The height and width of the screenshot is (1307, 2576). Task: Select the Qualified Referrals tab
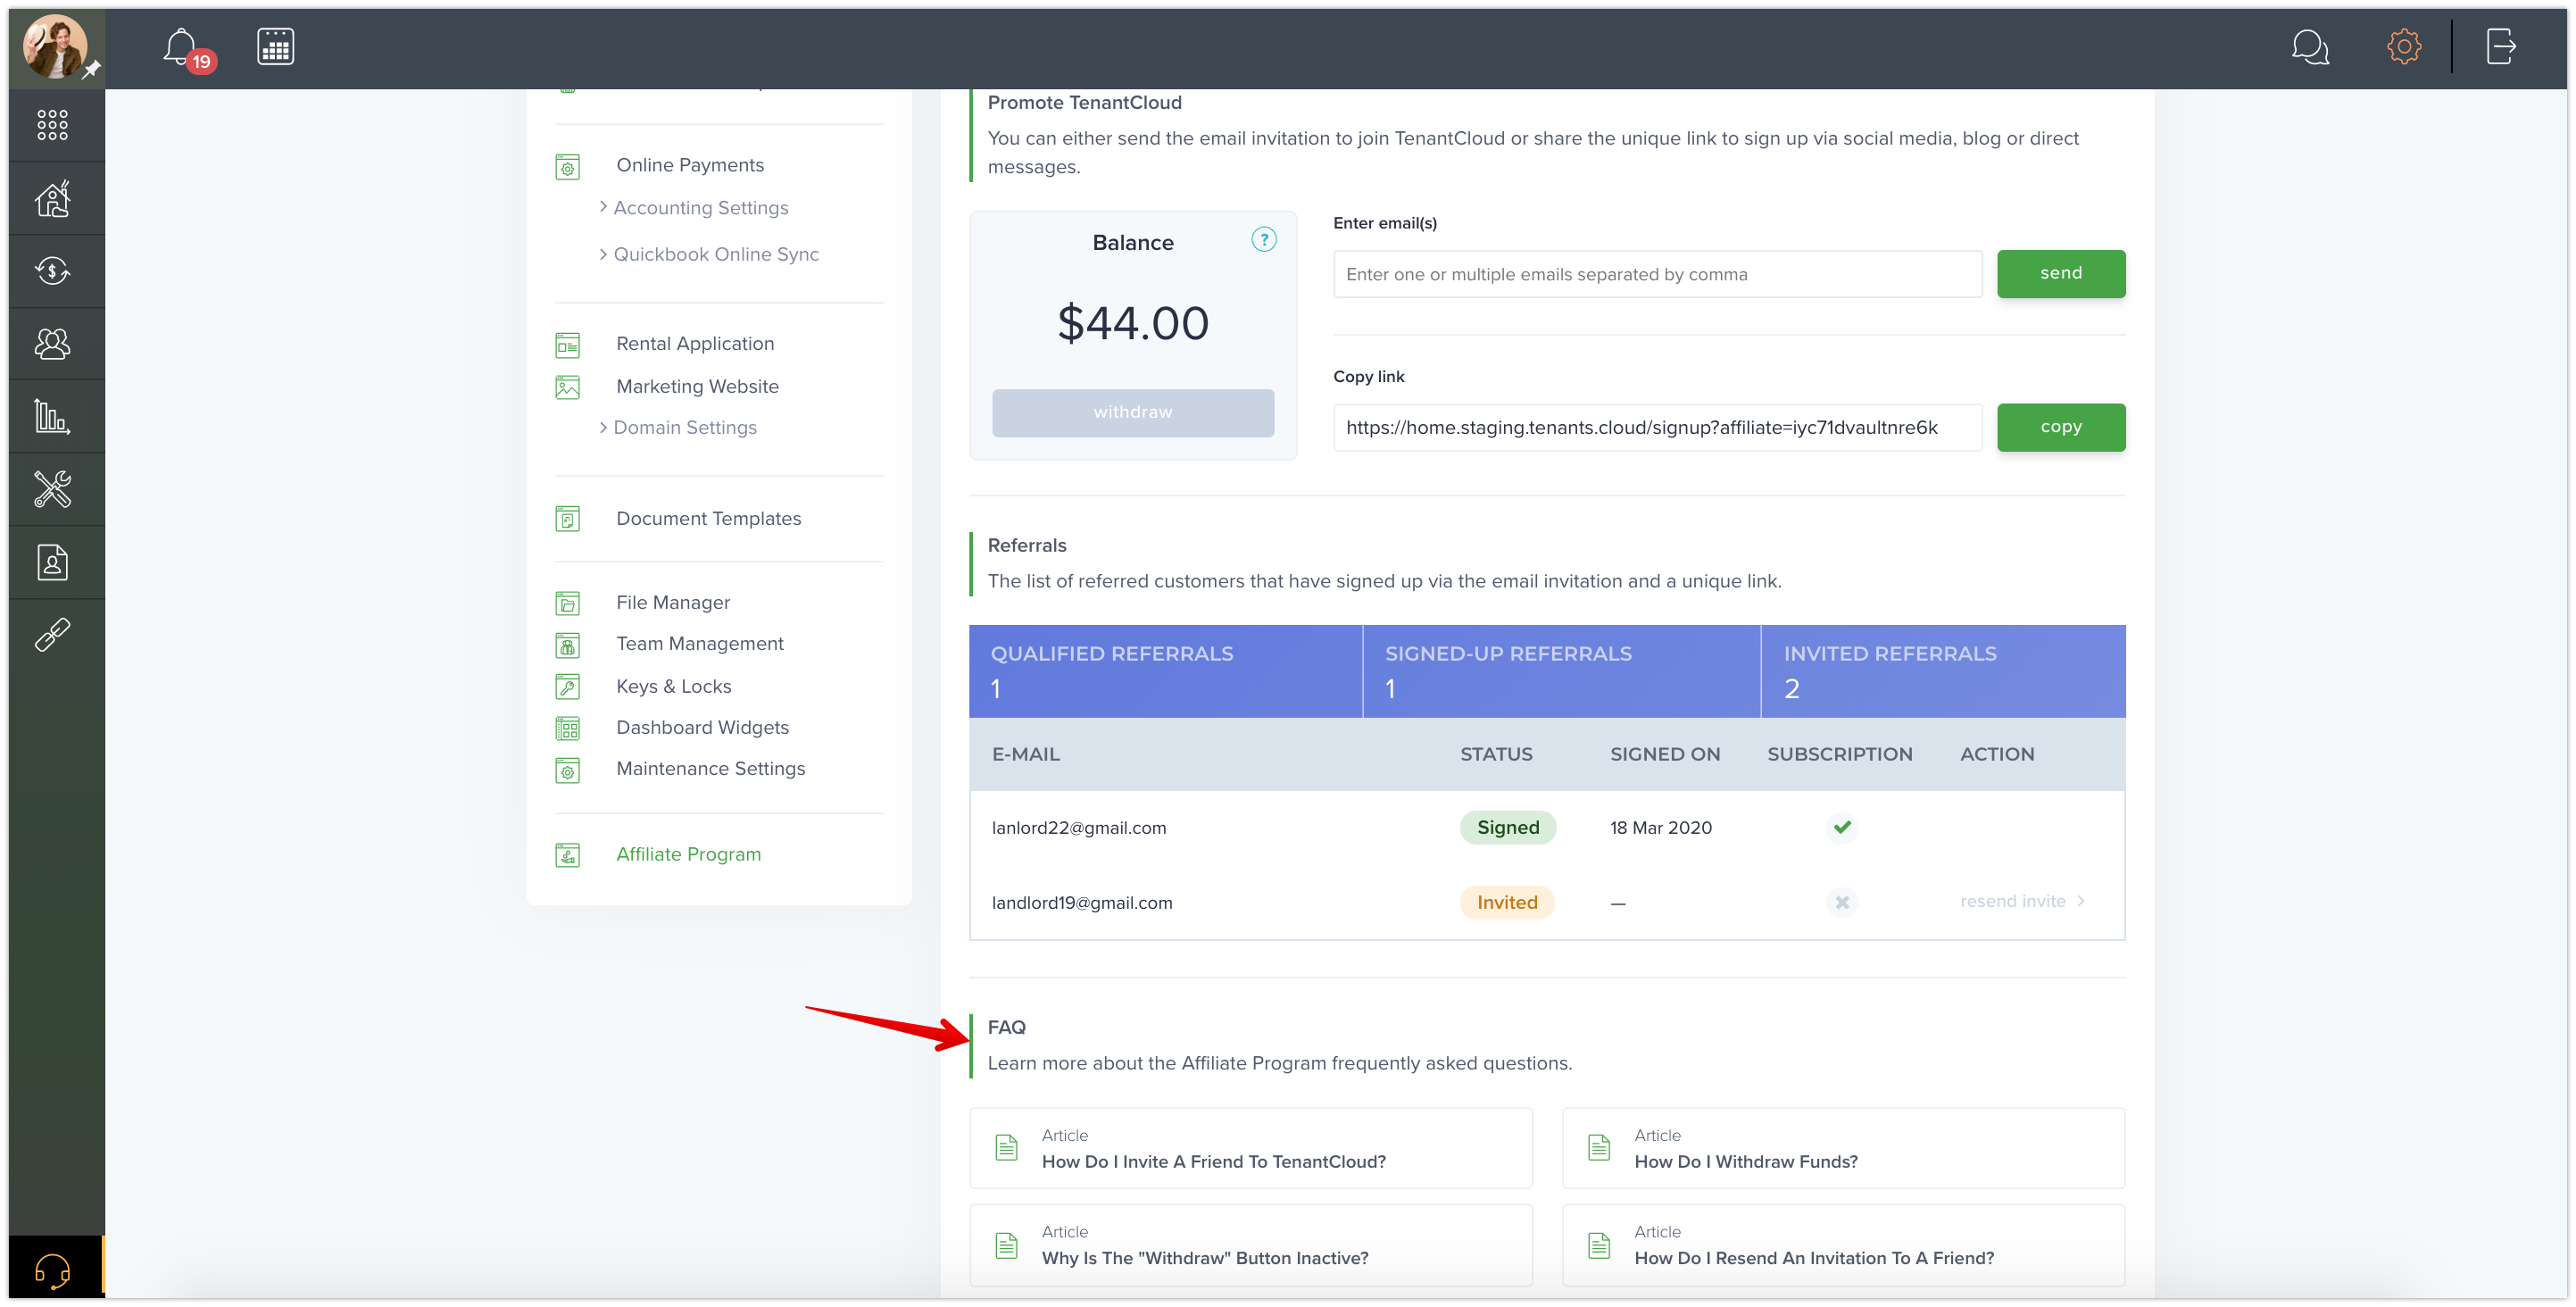[x=1165, y=671]
